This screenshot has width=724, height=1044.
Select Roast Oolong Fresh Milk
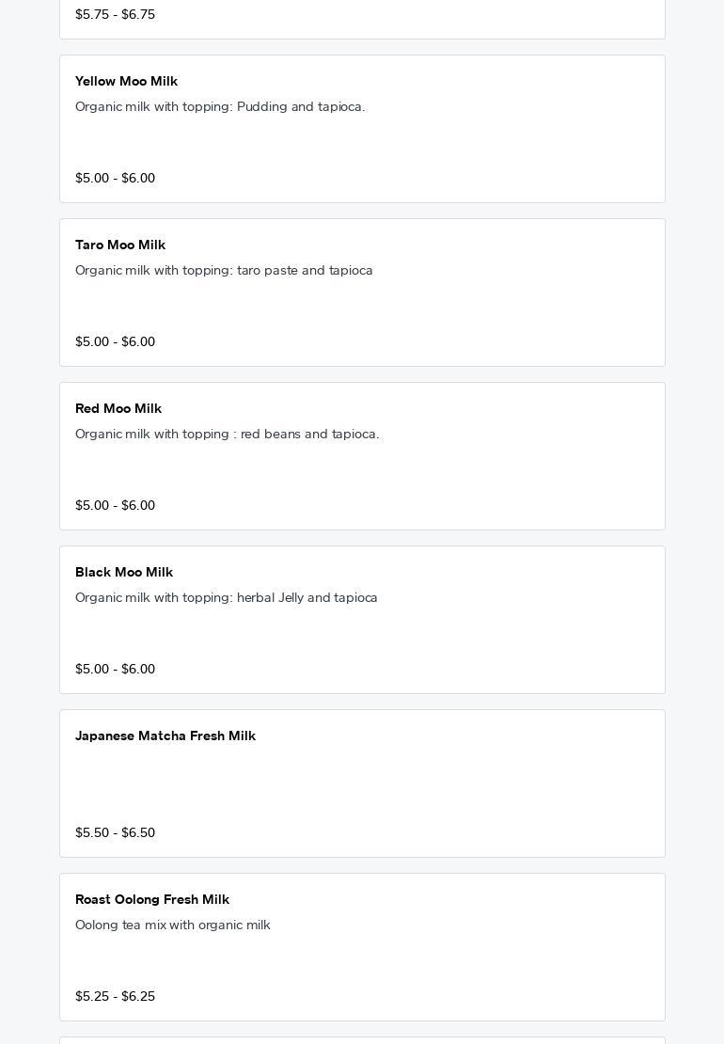[x=152, y=900]
